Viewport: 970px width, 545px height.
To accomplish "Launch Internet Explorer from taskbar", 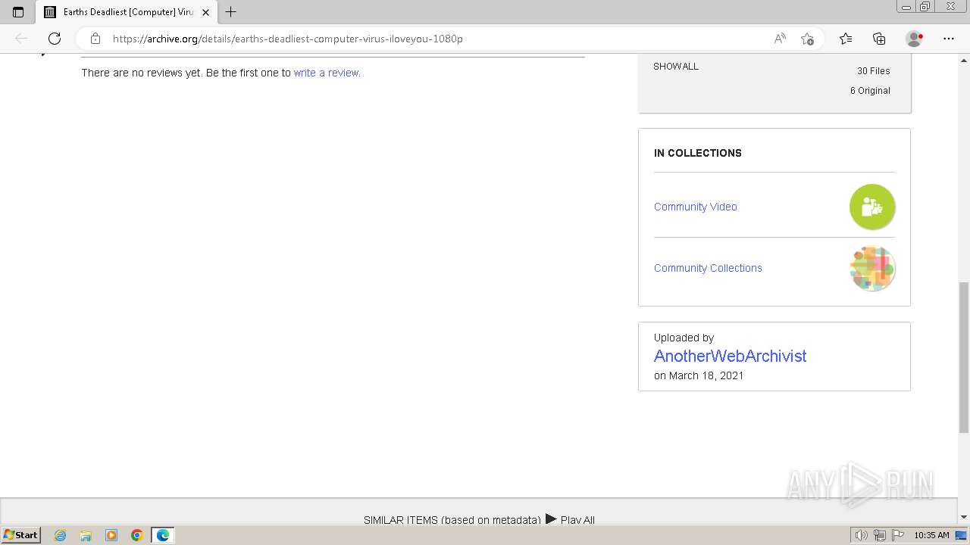I will click(60, 535).
